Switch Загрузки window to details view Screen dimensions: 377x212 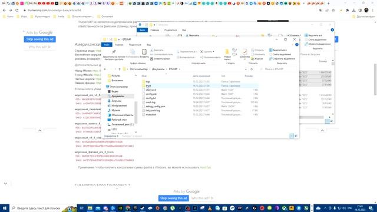click(328, 121)
